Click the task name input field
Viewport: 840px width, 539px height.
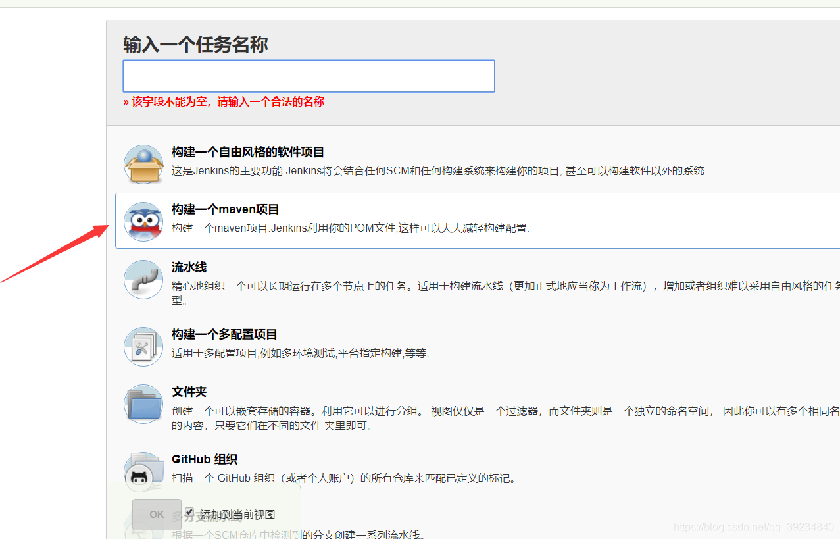[309, 76]
